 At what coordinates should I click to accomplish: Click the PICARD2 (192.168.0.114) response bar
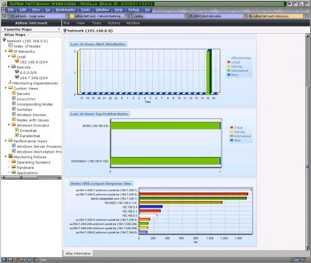[180, 203]
